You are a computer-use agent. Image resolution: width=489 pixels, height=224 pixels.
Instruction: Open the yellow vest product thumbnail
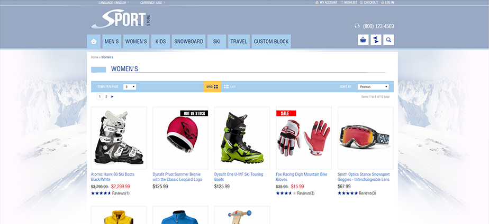pyautogui.click(x=119, y=215)
